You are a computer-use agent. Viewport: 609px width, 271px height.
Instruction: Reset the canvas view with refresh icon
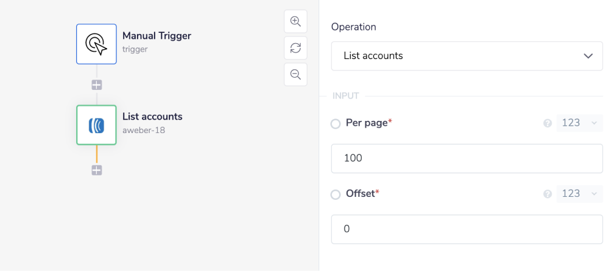click(x=295, y=48)
